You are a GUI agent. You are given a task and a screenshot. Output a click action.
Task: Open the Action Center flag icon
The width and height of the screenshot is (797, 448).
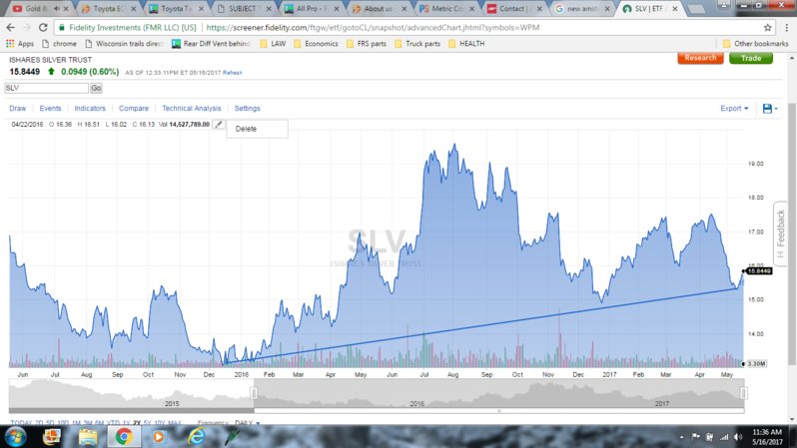[x=696, y=437]
